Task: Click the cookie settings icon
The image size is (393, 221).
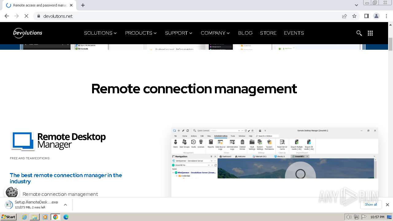Action: point(12,192)
